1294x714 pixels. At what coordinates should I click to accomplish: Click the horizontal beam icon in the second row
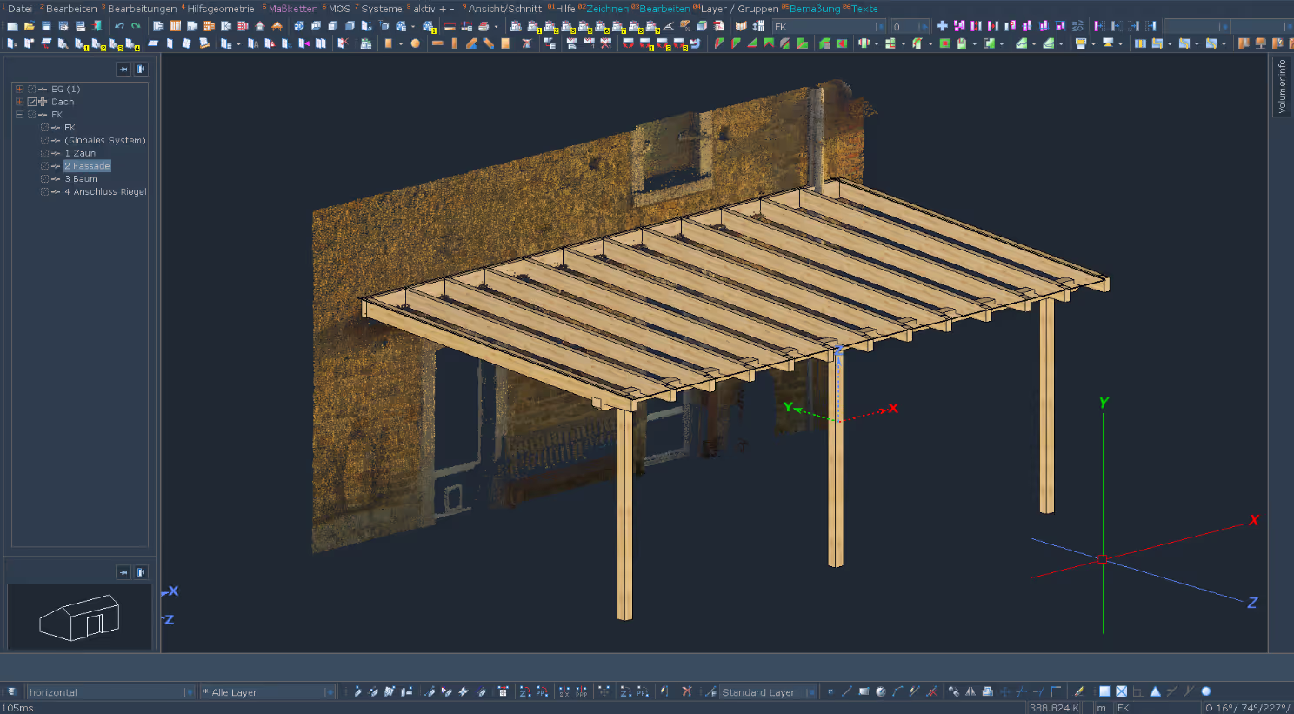pyautogui.click(x=437, y=43)
